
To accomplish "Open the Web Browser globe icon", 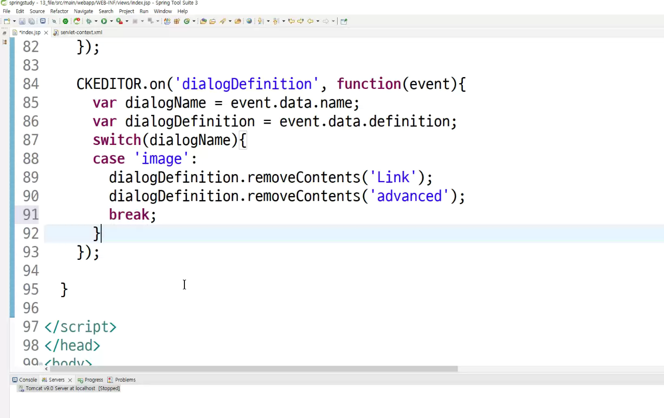I will point(249,21).
